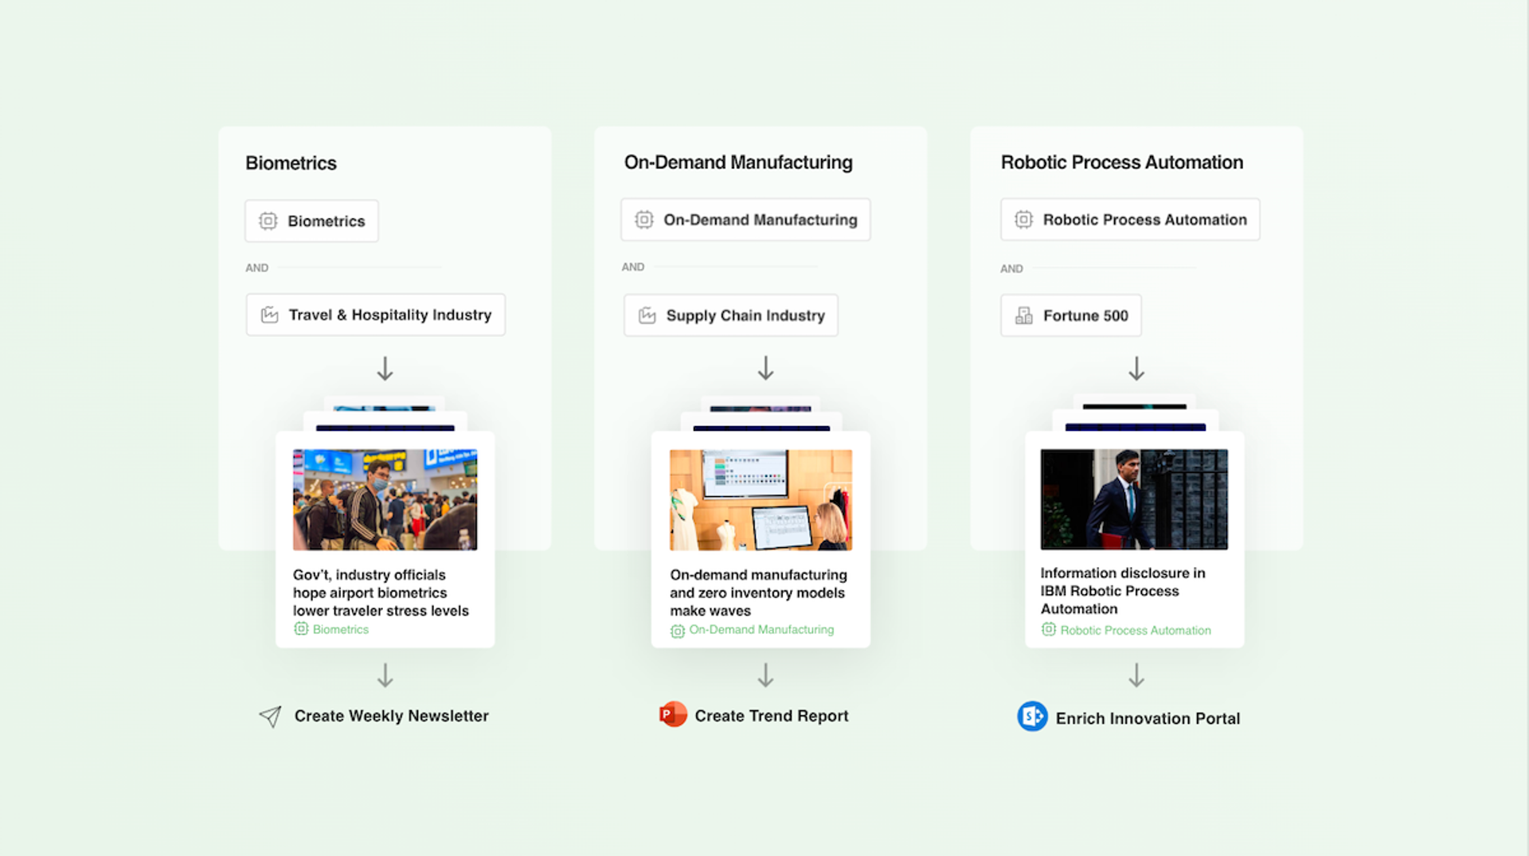Click the chip icon in On-Demand Manufacturing tag
Screen dimensions: 1529x856
click(644, 219)
